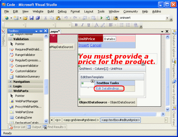Toggle Underline formatting
178x137 pixels.
pos(89,25)
